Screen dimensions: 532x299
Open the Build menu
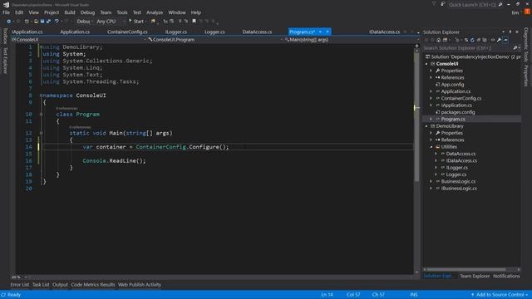70,12
